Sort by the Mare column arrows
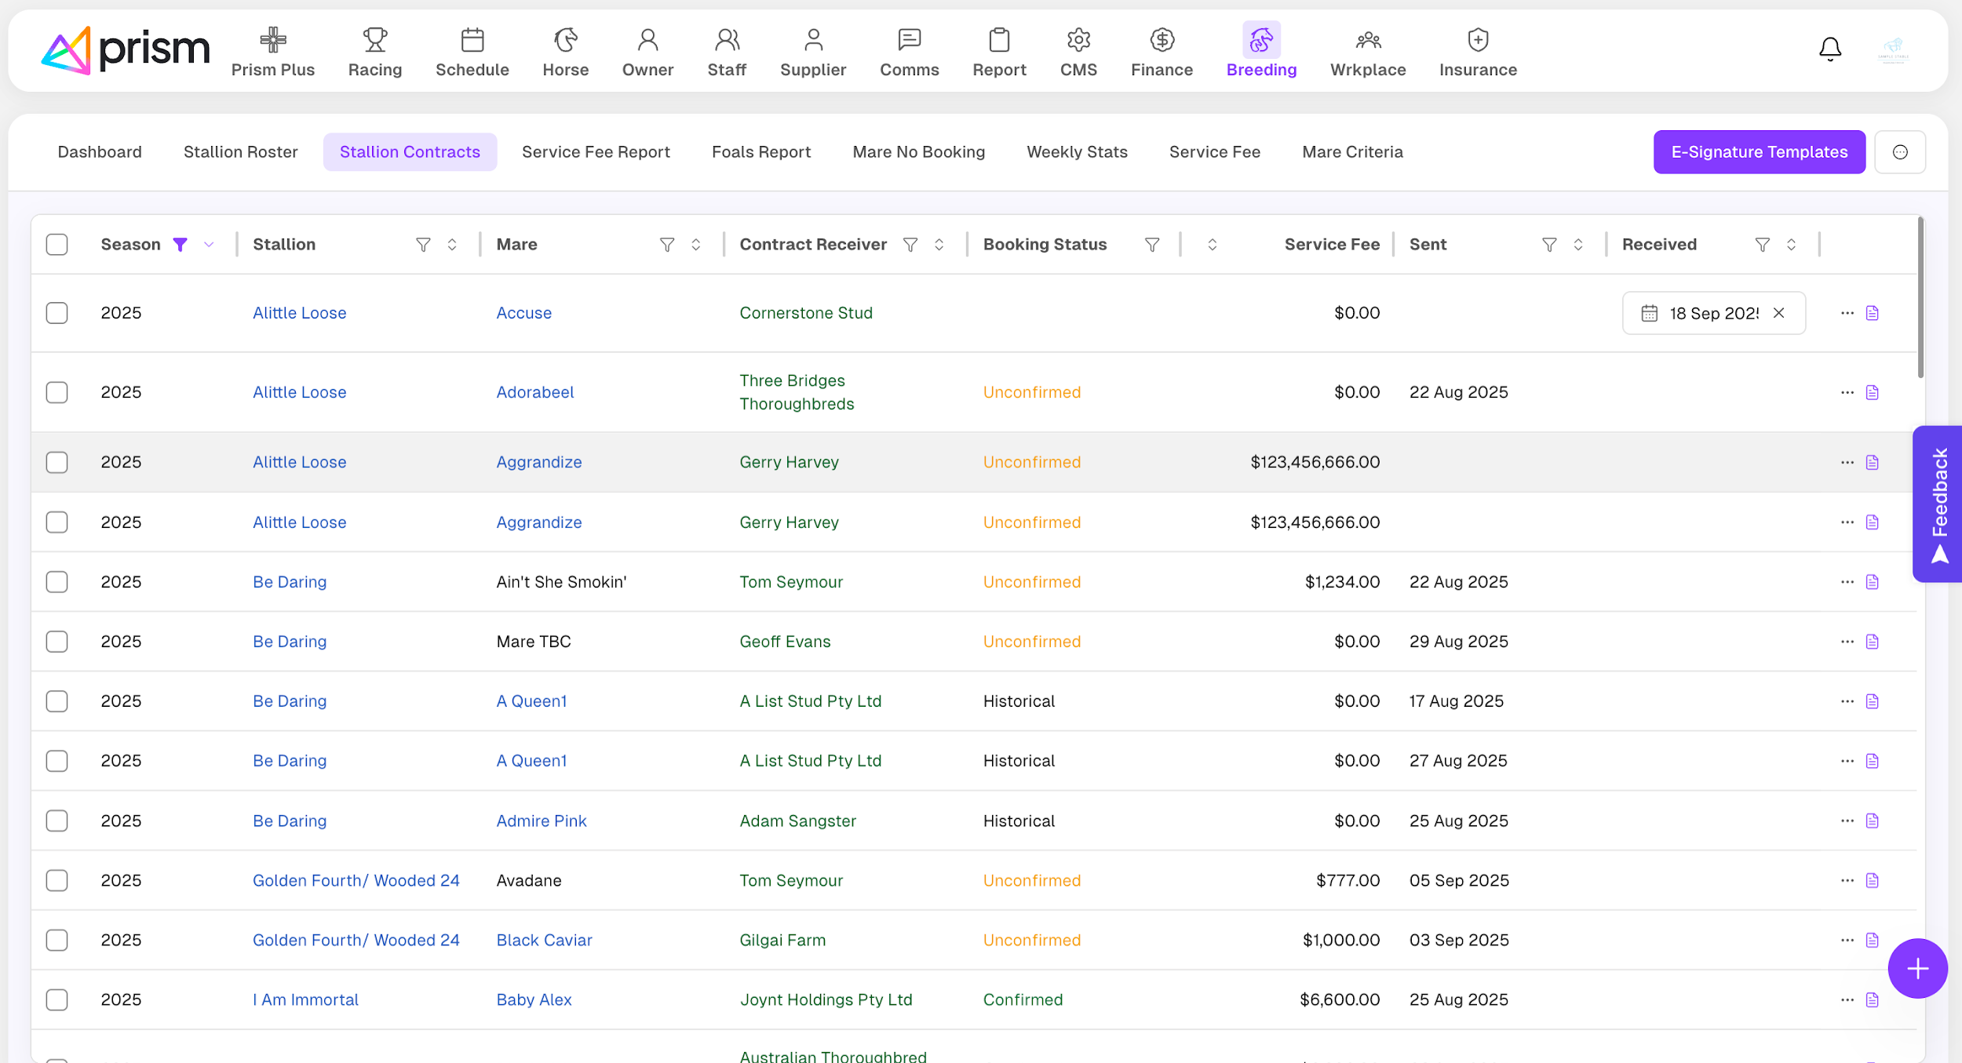The width and height of the screenshot is (1962, 1063). click(x=695, y=245)
